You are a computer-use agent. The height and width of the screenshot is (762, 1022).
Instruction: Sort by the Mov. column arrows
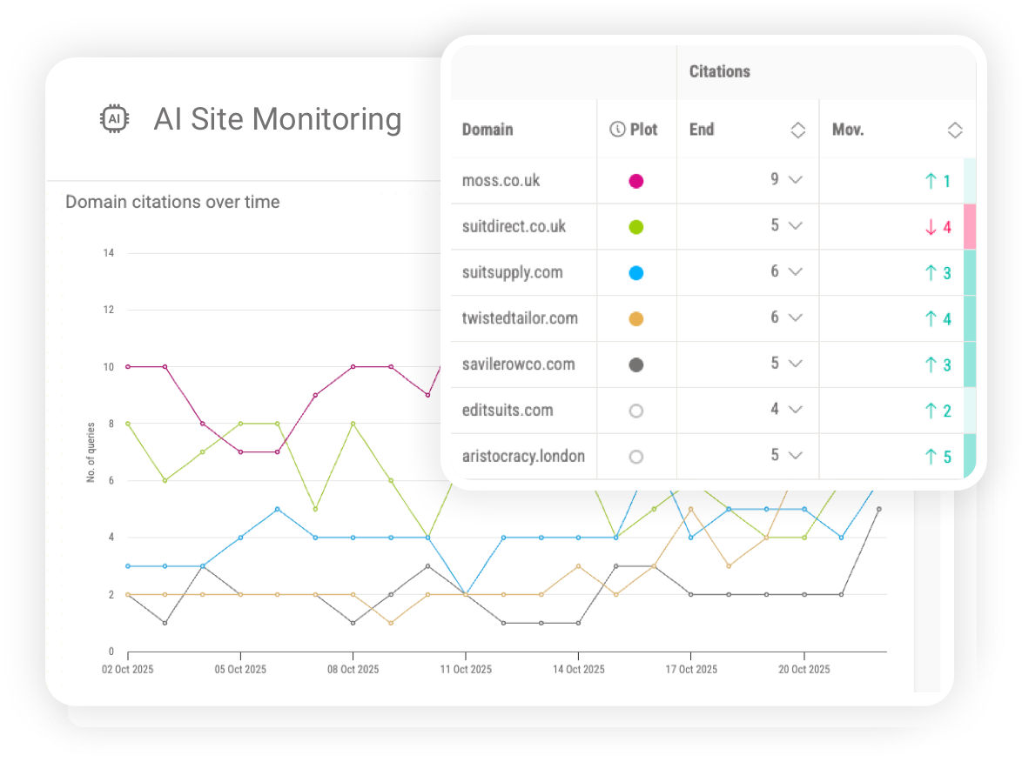point(954,130)
